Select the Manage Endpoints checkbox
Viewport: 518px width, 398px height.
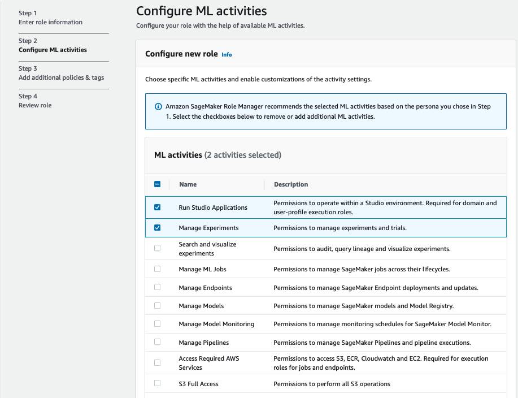(x=158, y=288)
